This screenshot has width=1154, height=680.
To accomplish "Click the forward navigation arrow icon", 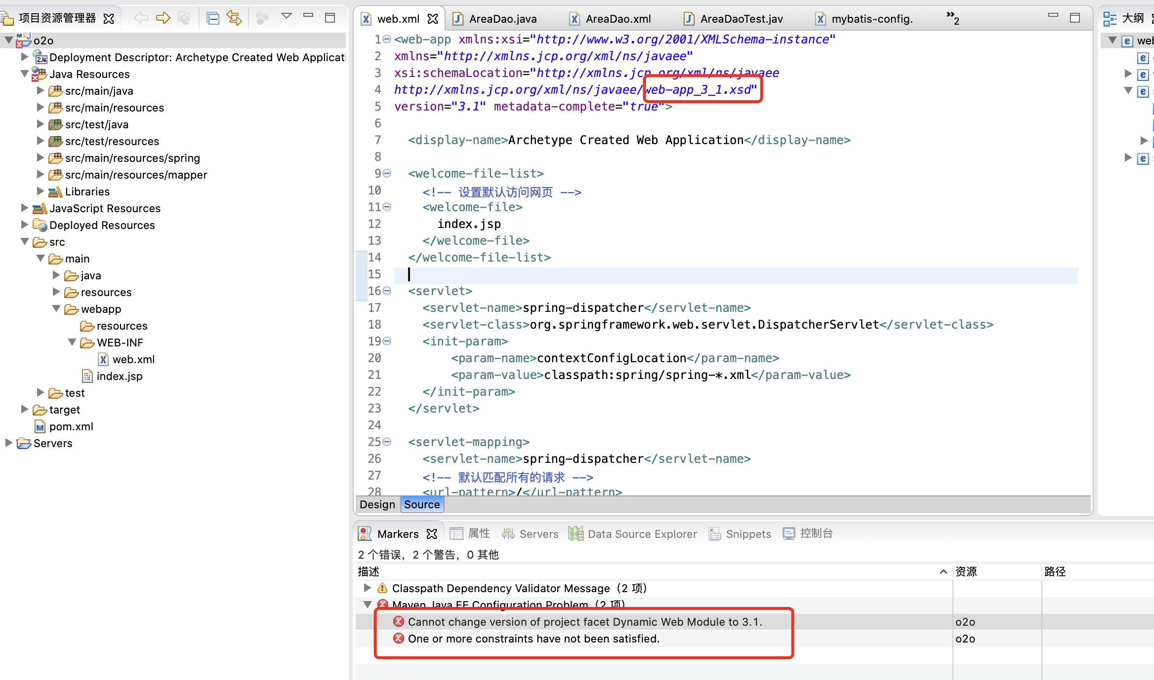I will pyautogui.click(x=163, y=18).
